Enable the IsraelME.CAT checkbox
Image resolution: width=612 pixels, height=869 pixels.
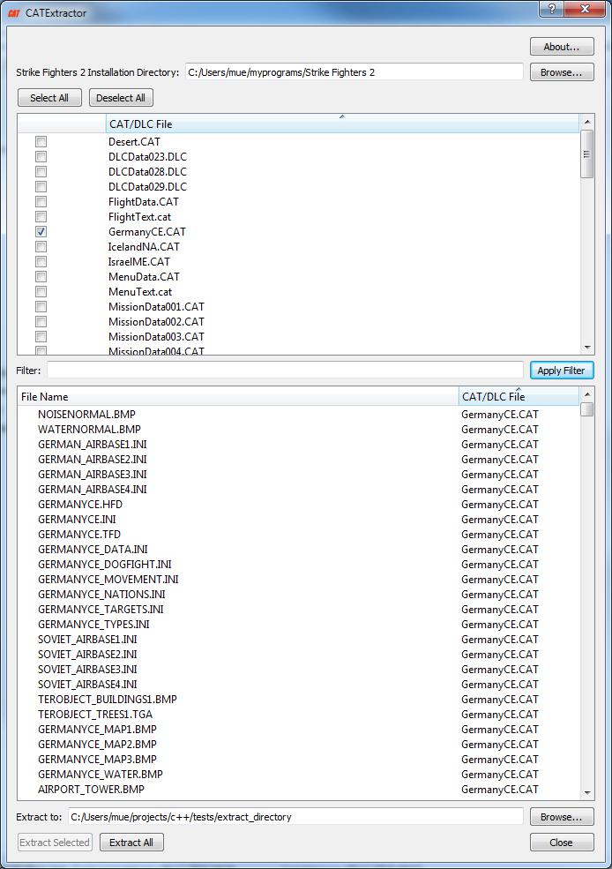coord(41,262)
